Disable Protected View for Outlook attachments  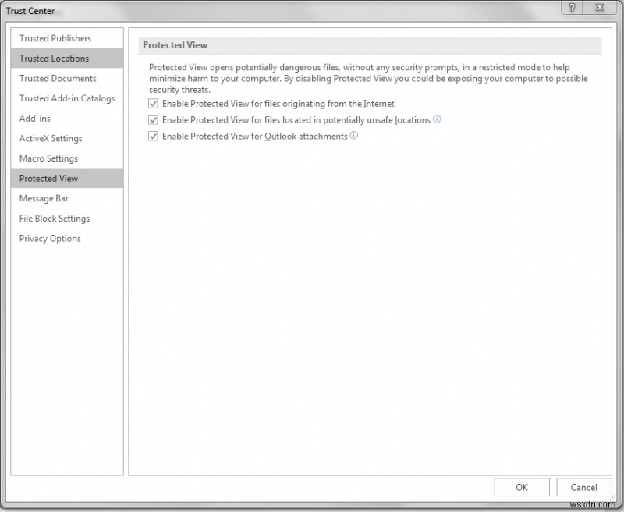153,136
